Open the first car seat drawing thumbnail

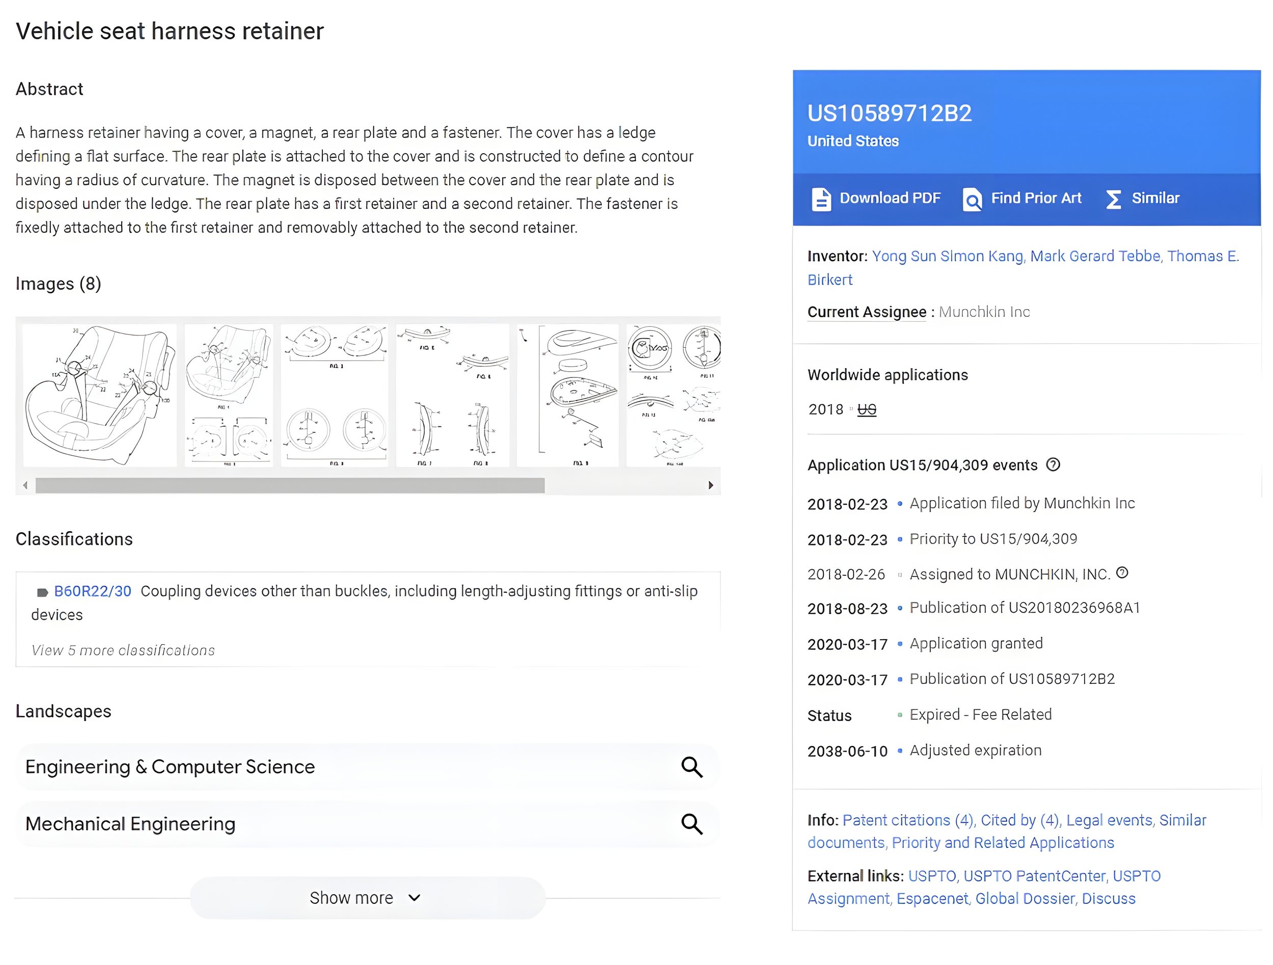(100, 395)
